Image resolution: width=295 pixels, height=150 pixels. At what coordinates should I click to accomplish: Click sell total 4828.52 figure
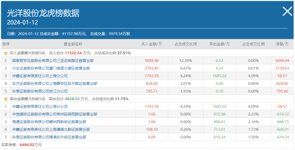point(72,99)
